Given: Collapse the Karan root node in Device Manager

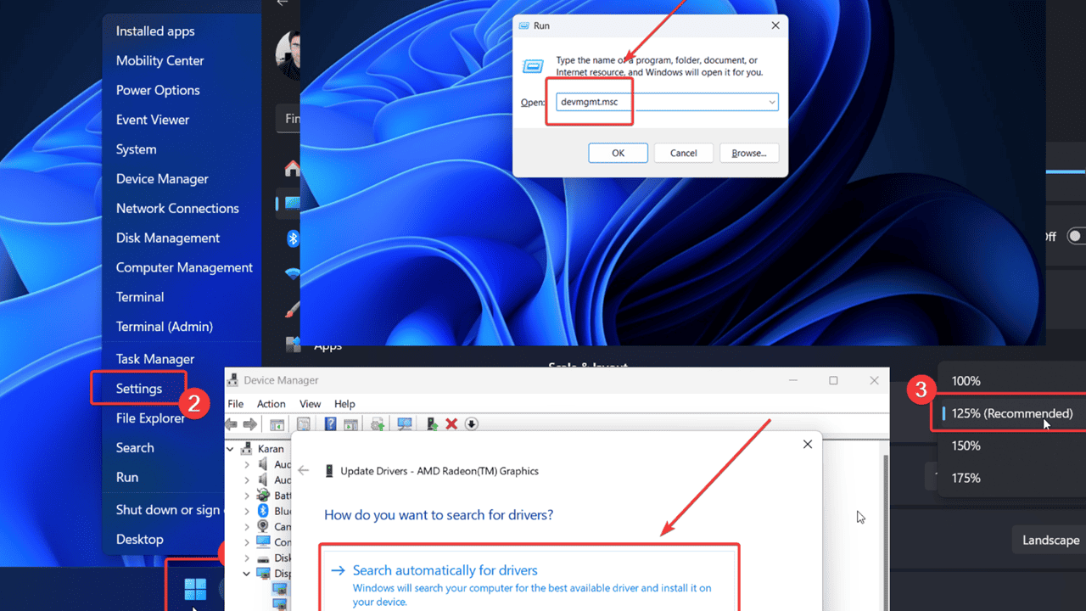Looking at the screenshot, I should (231, 449).
